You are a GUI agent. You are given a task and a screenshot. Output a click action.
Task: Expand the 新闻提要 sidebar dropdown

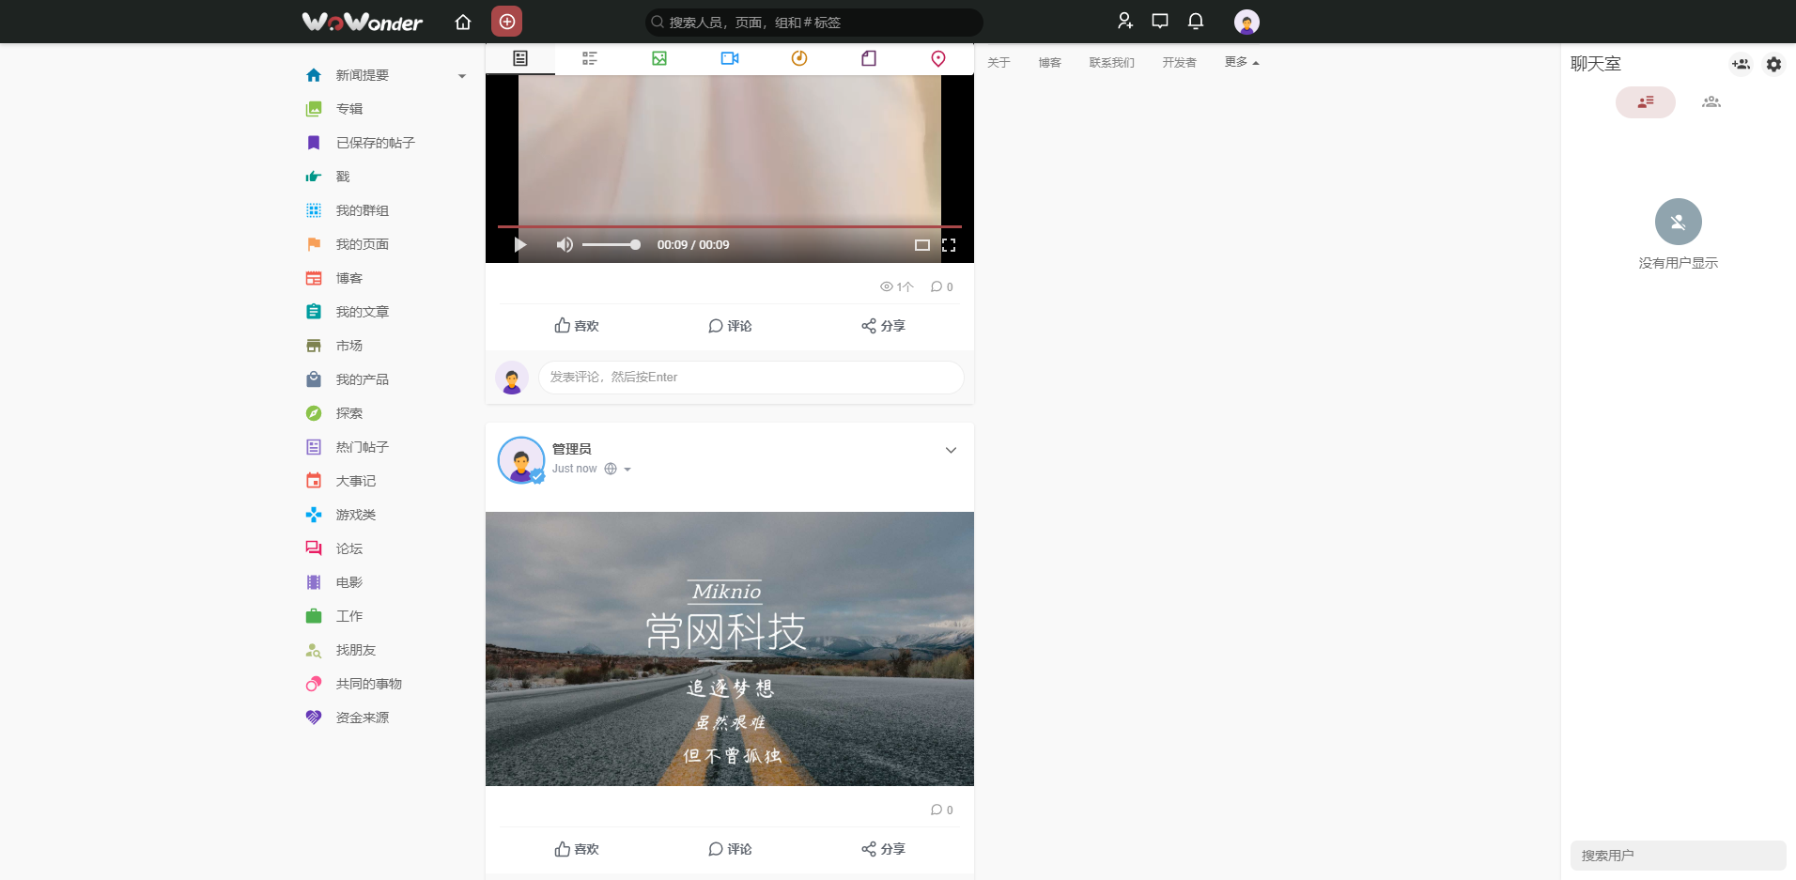coord(461,75)
